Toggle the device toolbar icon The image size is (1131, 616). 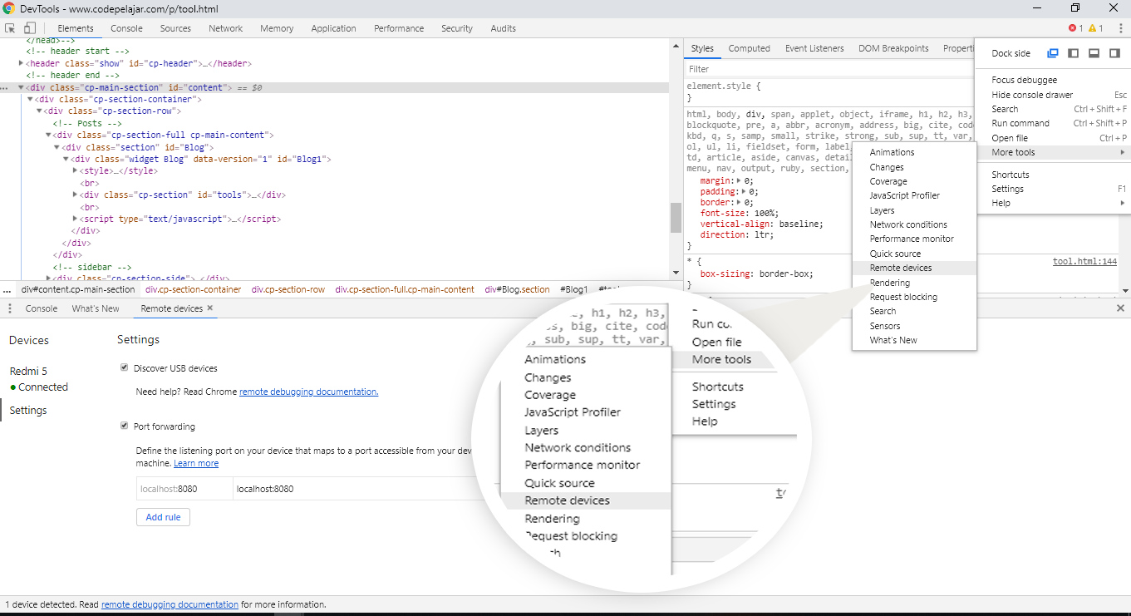29,28
